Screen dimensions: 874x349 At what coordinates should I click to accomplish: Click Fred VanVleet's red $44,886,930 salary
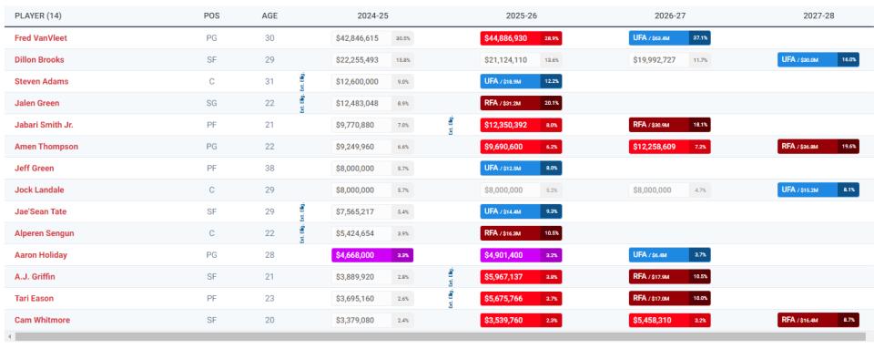521,38
